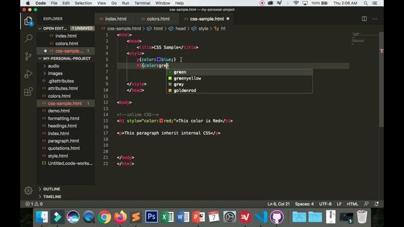
Task: Change the HTML language mode in status bar
Action: point(352,204)
